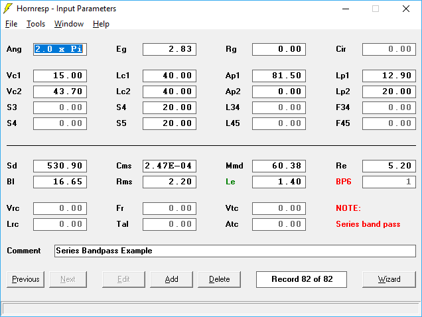Click the Lc1 input field
Screen dimensions: 422x317
tap(170, 76)
